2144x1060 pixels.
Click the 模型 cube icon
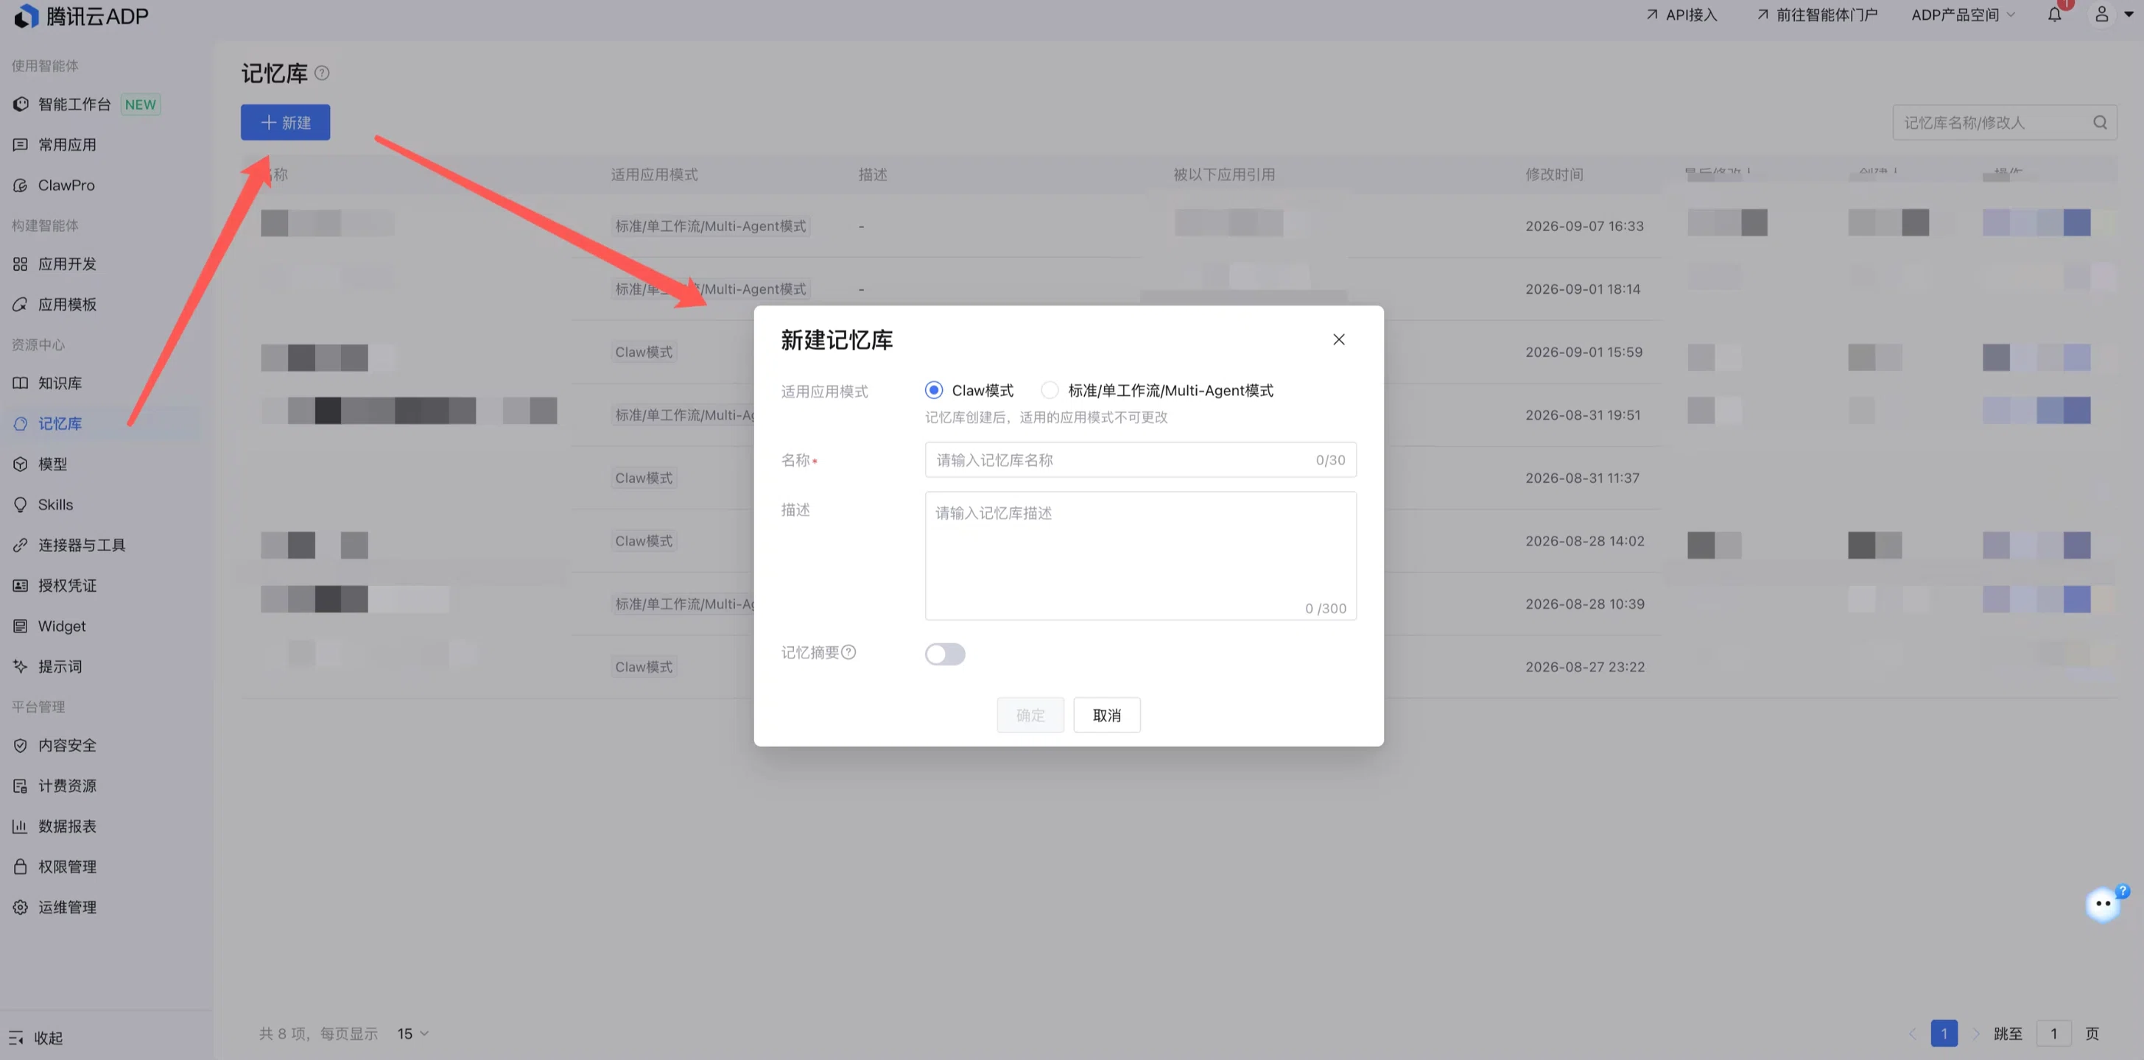(20, 464)
